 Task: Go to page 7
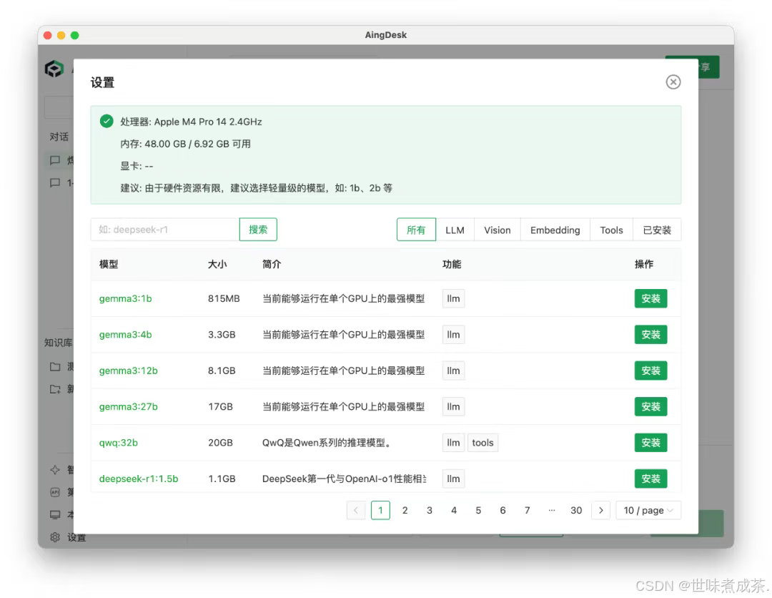click(528, 510)
